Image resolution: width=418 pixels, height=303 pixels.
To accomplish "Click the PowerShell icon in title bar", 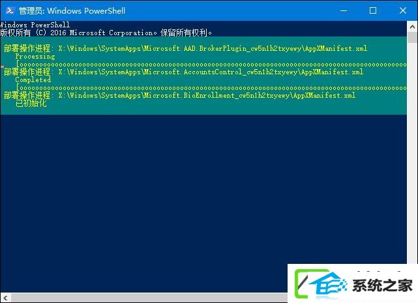I will 10,10.
